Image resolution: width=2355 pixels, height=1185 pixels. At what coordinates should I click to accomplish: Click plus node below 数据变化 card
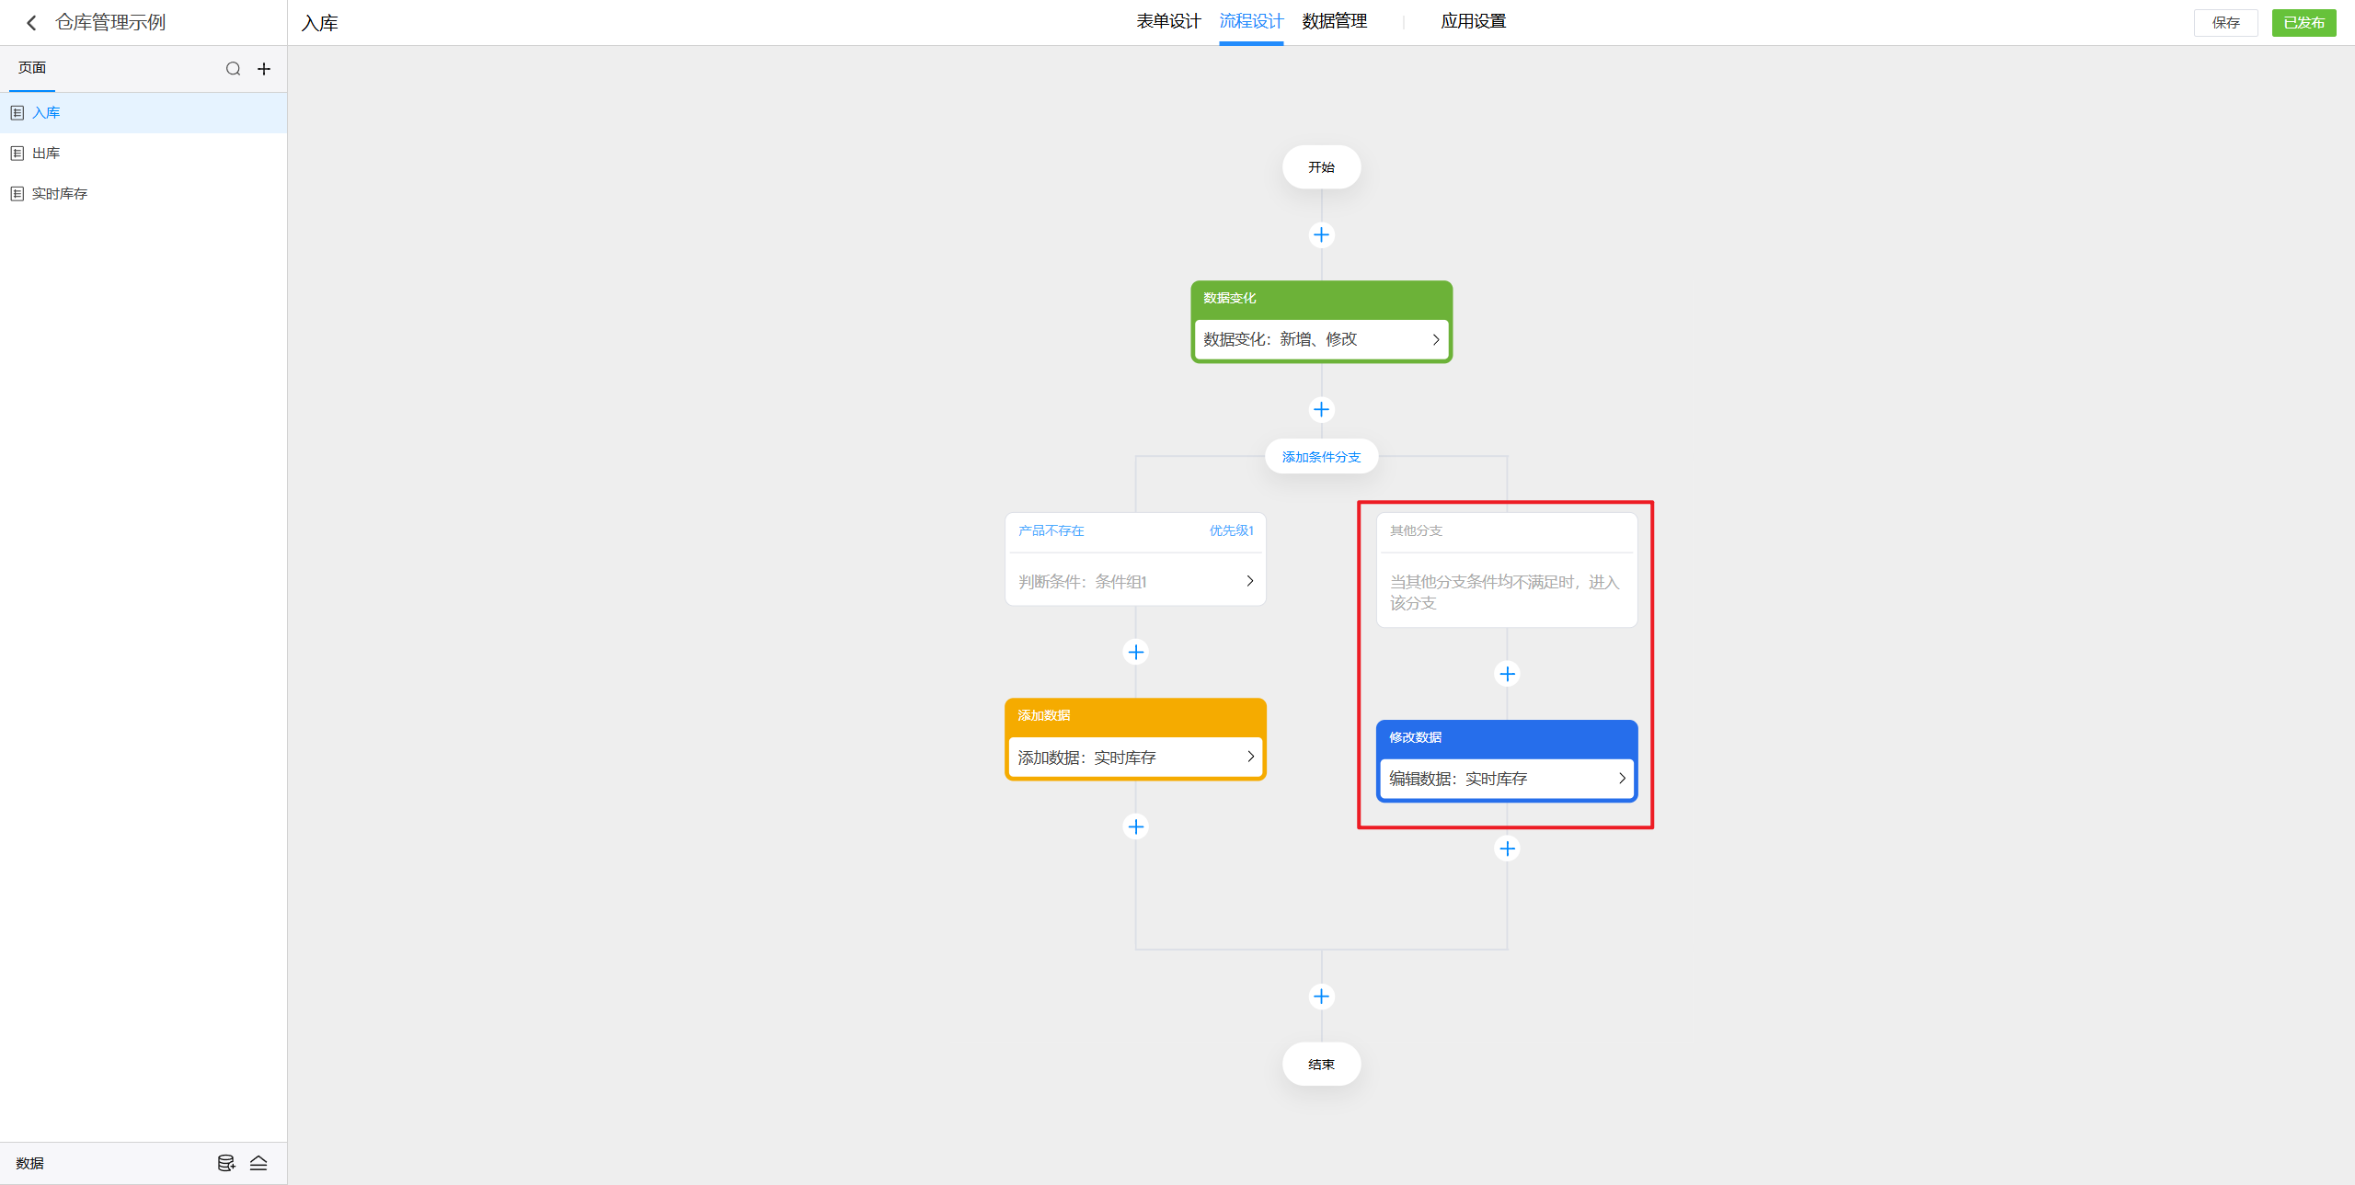[x=1321, y=409]
